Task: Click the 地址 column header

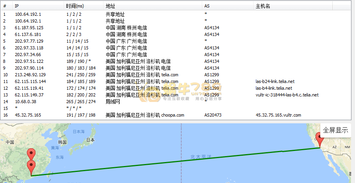Action: (110, 6)
